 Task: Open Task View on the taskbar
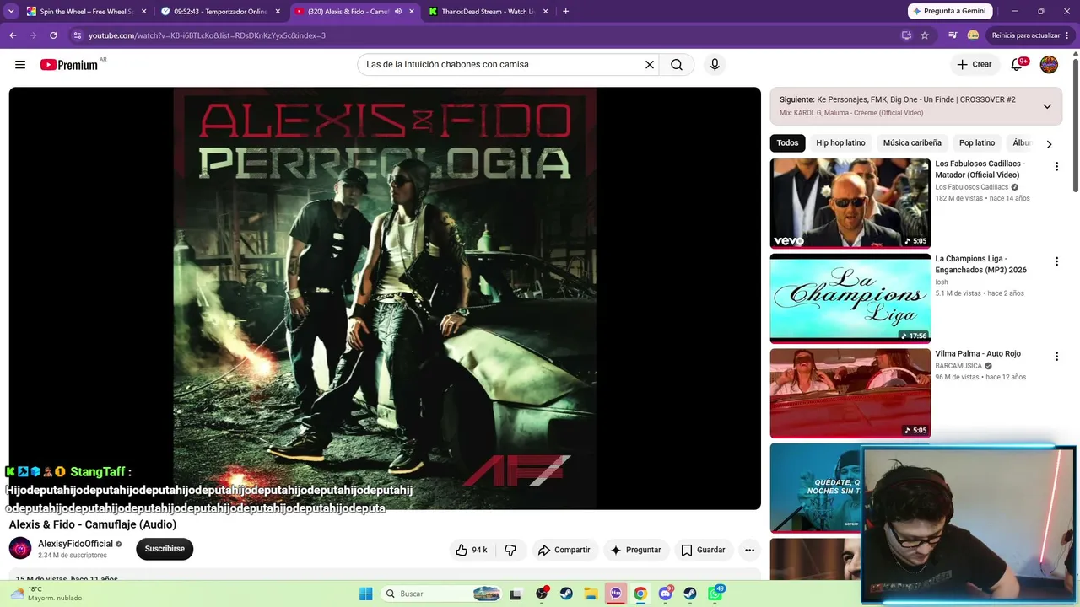pos(516,594)
